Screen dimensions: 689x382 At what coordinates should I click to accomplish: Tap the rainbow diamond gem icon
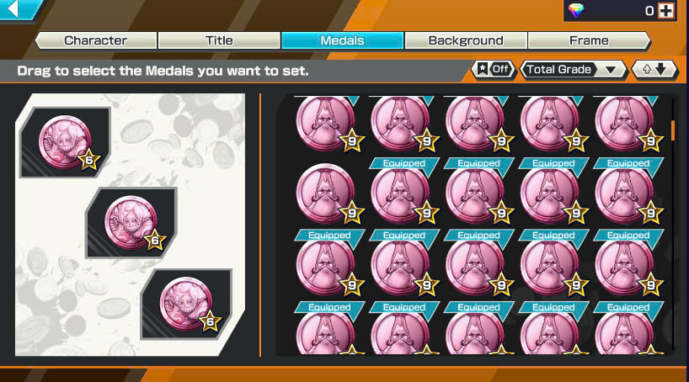tap(576, 11)
